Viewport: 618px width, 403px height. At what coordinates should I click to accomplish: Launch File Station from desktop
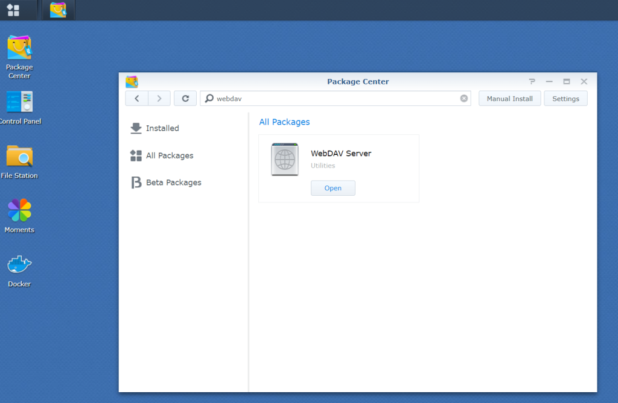click(x=19, y=162)
